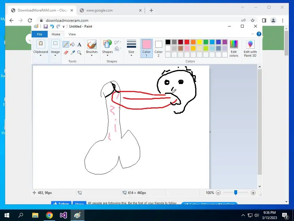Select Color 2 button
The height and width of the screenshot is (221, 294).
[158, 48]
